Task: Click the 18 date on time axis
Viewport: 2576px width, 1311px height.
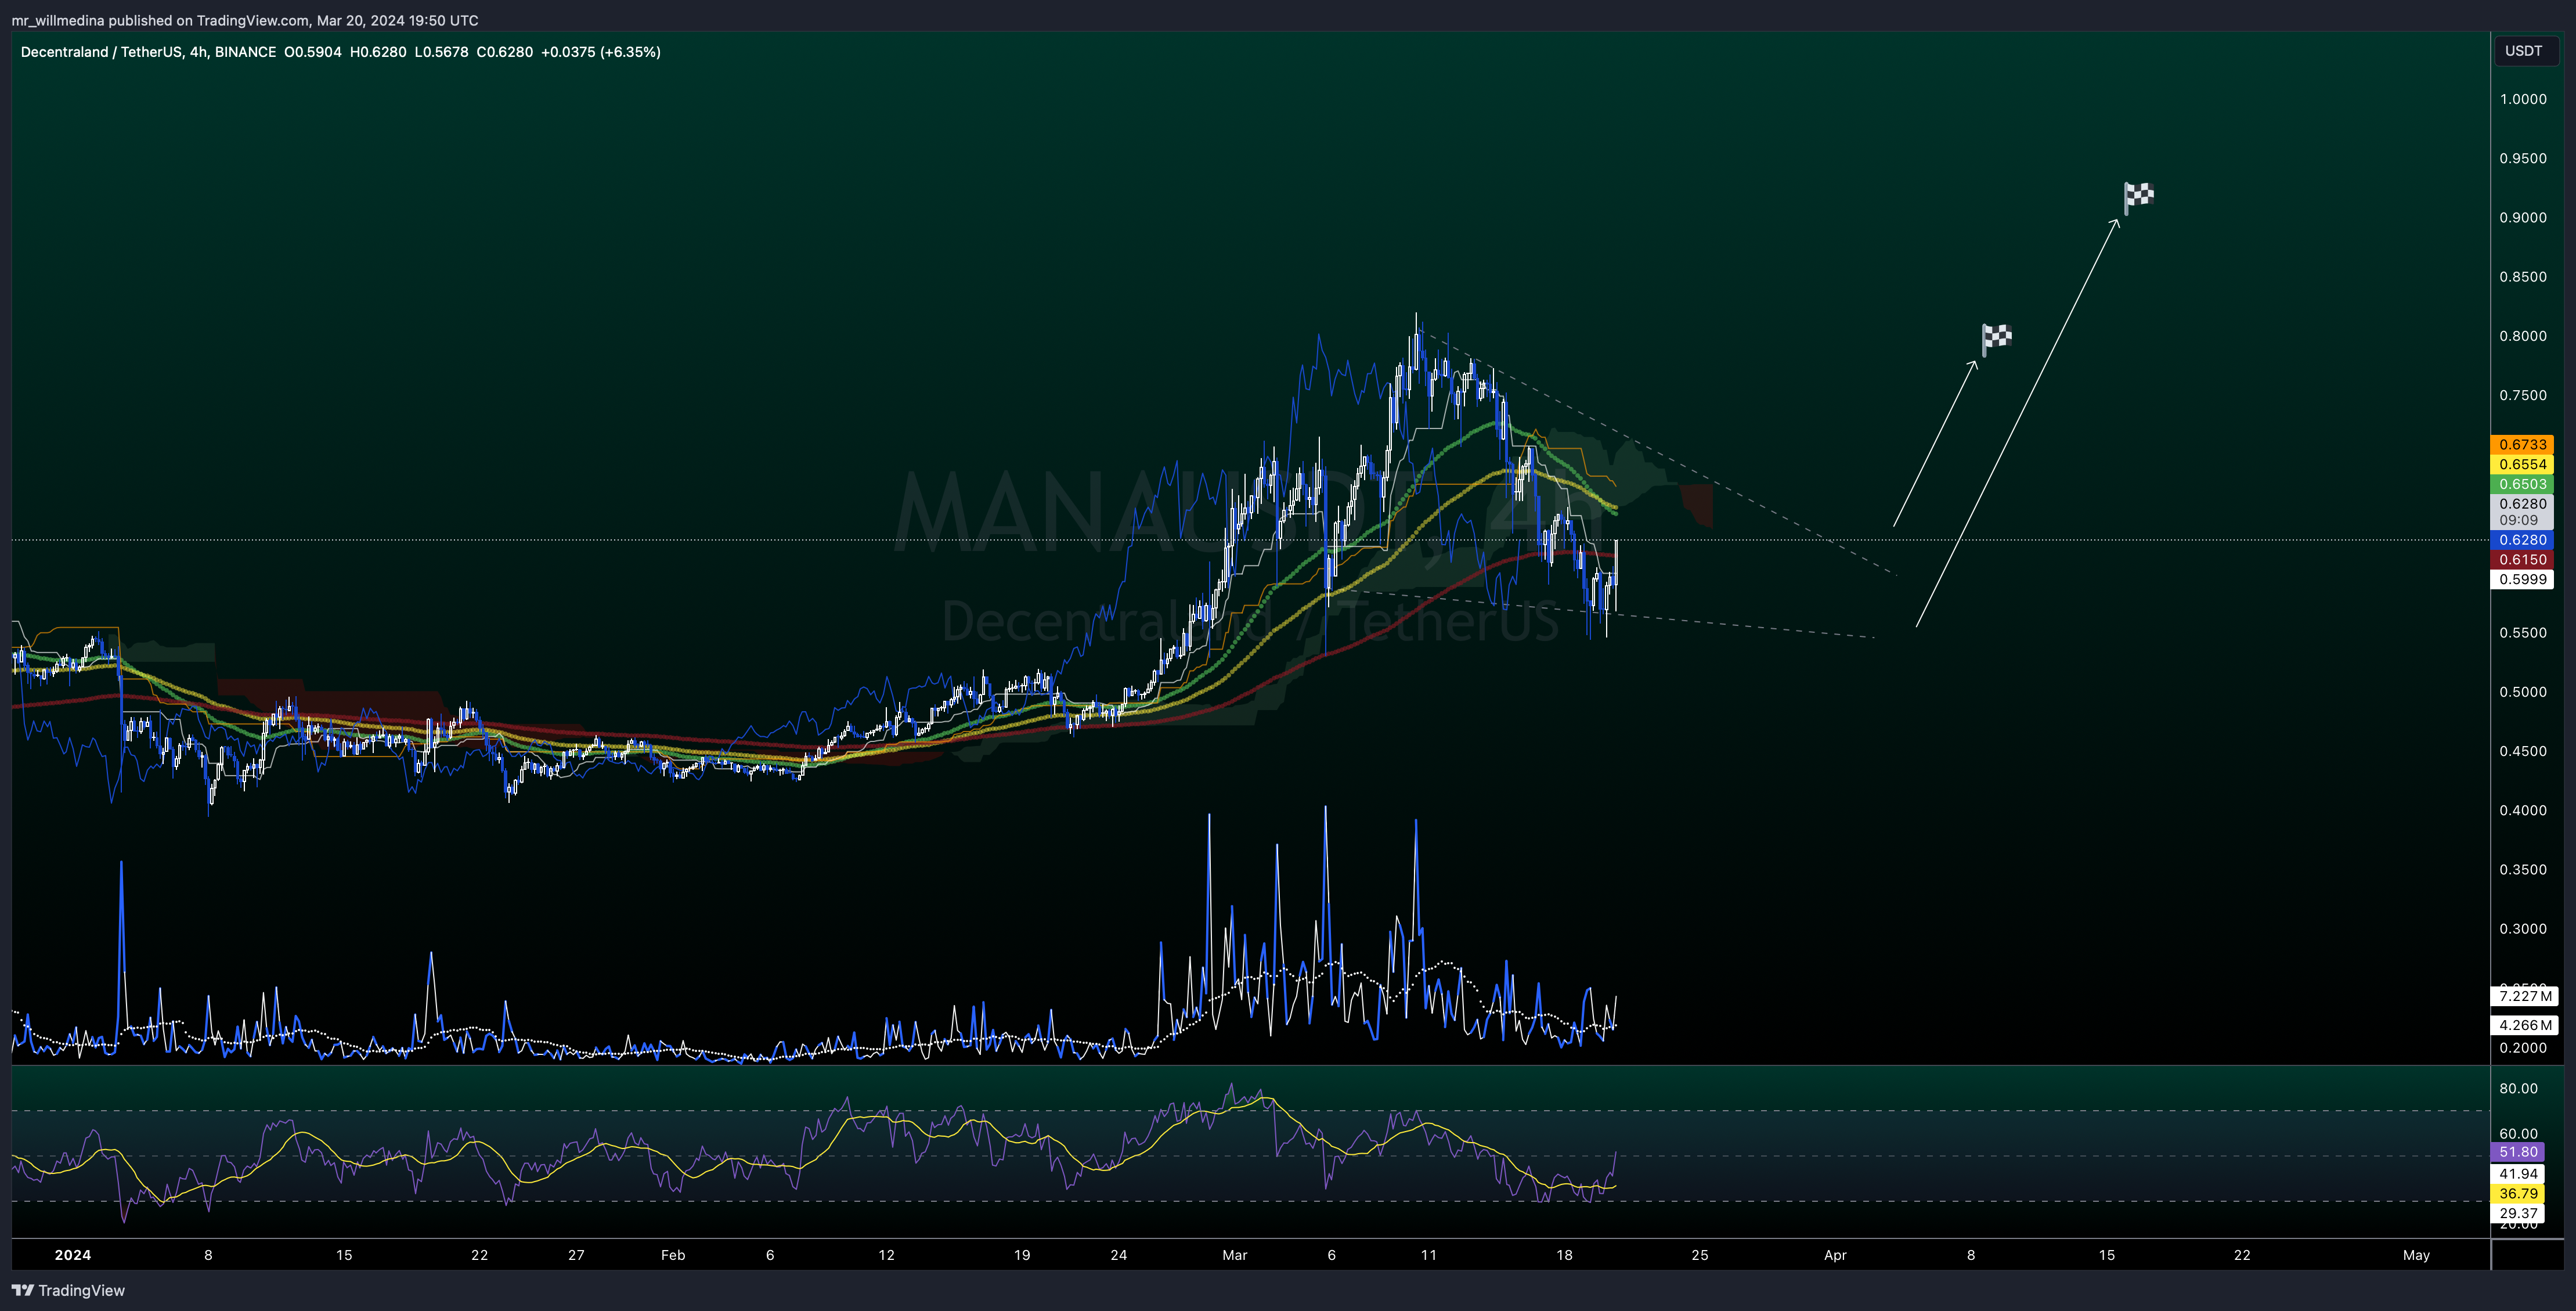Action: click(1564, 1255)
